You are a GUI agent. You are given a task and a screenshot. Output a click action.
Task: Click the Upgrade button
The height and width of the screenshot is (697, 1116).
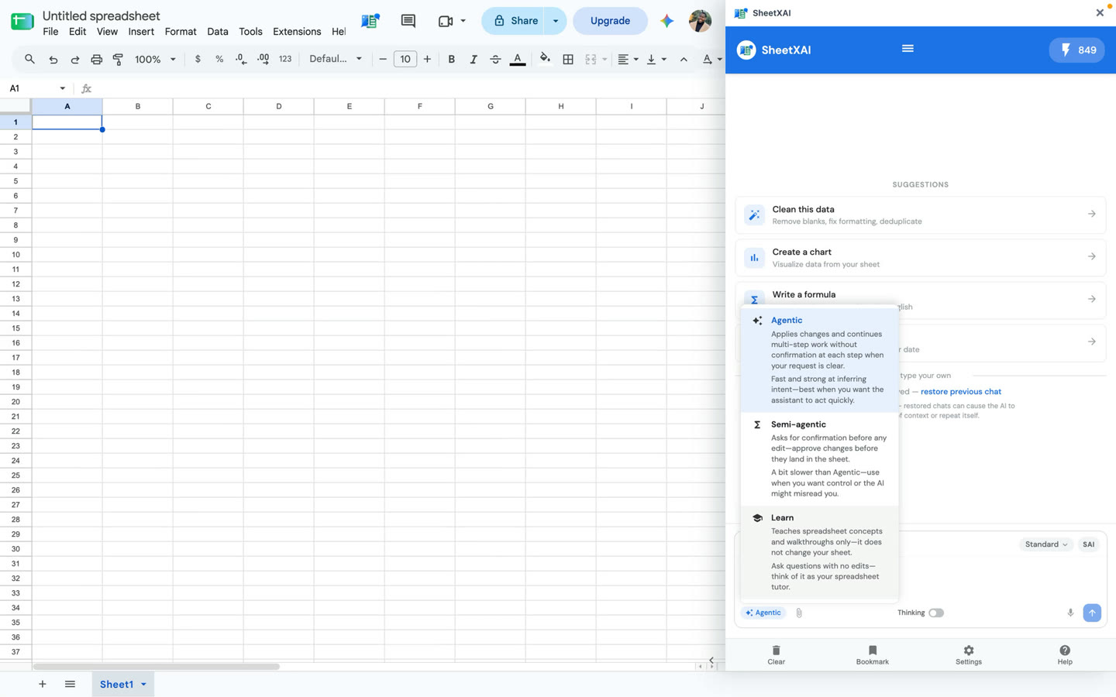pos(610,21)
